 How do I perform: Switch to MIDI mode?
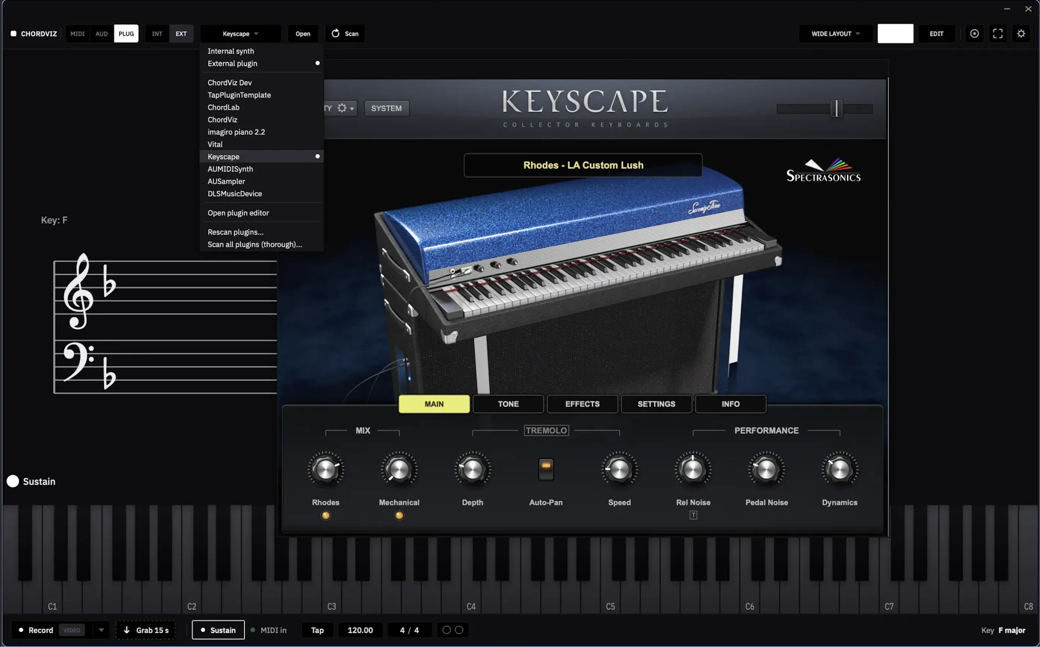click(x=77, y=34)
